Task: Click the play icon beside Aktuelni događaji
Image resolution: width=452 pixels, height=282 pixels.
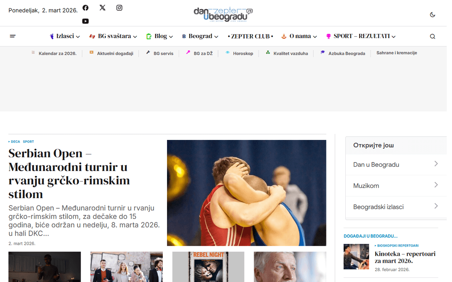Action: pos(91,52)
